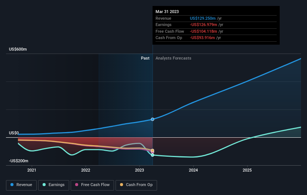Click the 2025 x-axis label
Screen dimensions: 307x195
(x=247, y=170)
